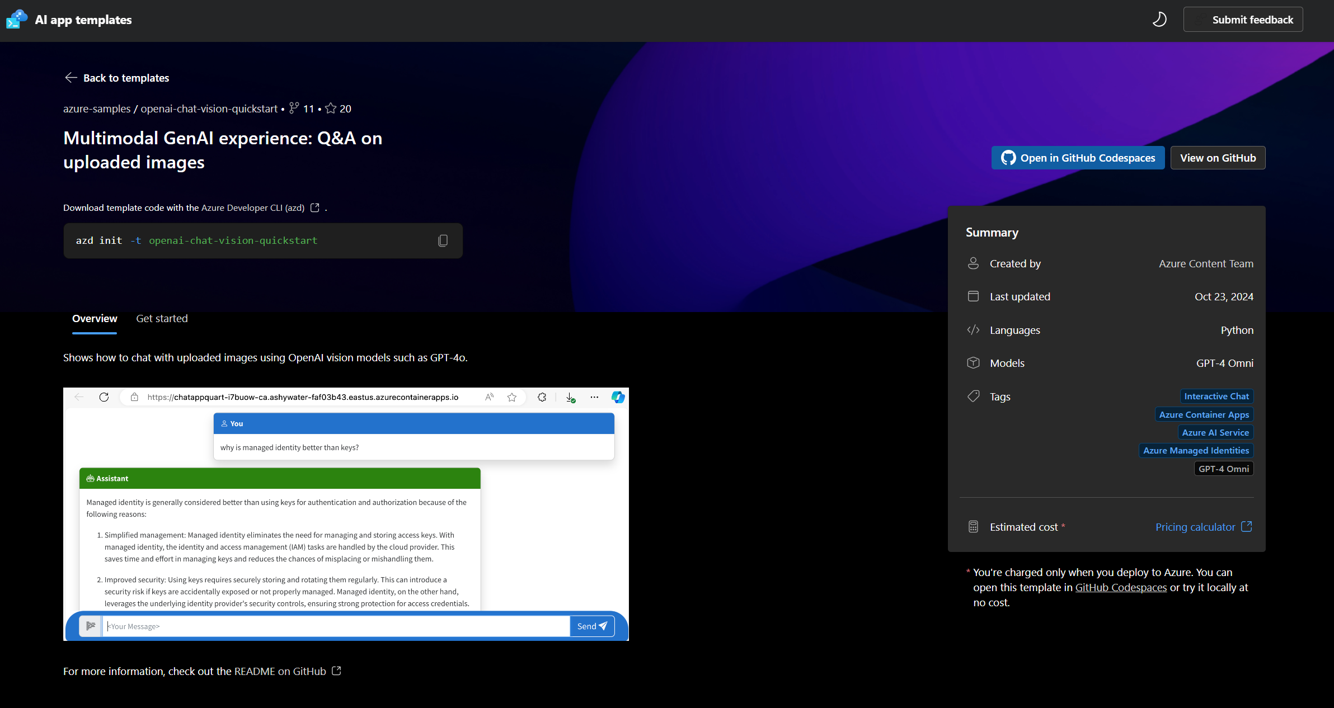The image size is (1334, 708).
Task: Open the Pricing calculator link
Action: click(x=1195, y=527)
